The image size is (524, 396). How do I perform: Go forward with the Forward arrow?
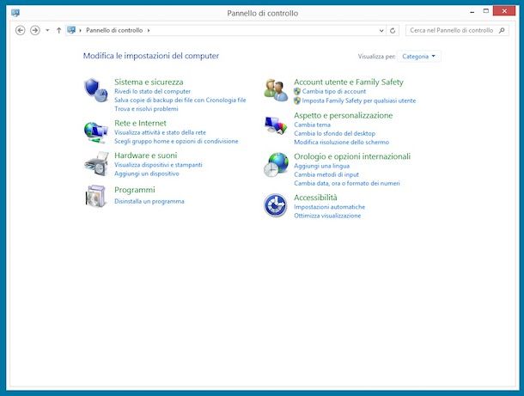click(34, 30)
